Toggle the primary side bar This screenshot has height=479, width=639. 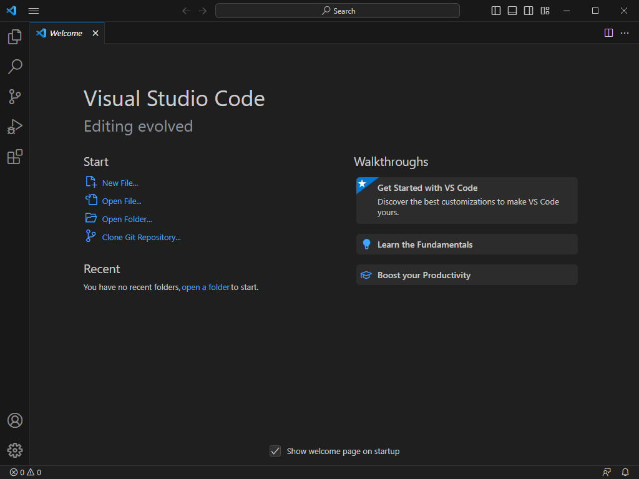coord(496,11)
